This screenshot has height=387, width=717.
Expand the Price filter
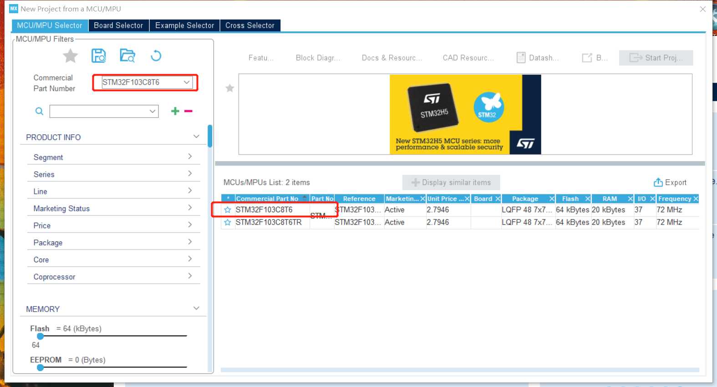click(x=190, y=225)
